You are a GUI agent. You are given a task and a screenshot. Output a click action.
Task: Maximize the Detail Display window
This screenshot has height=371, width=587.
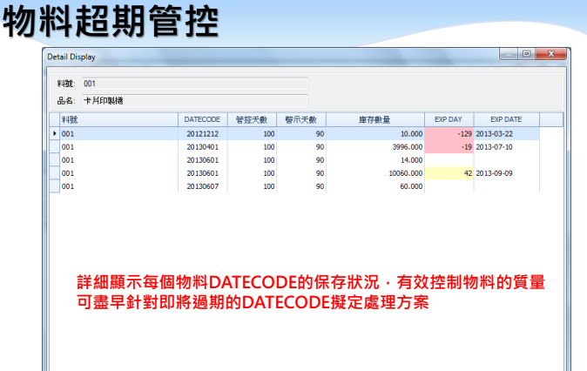(x=526, y=55)
